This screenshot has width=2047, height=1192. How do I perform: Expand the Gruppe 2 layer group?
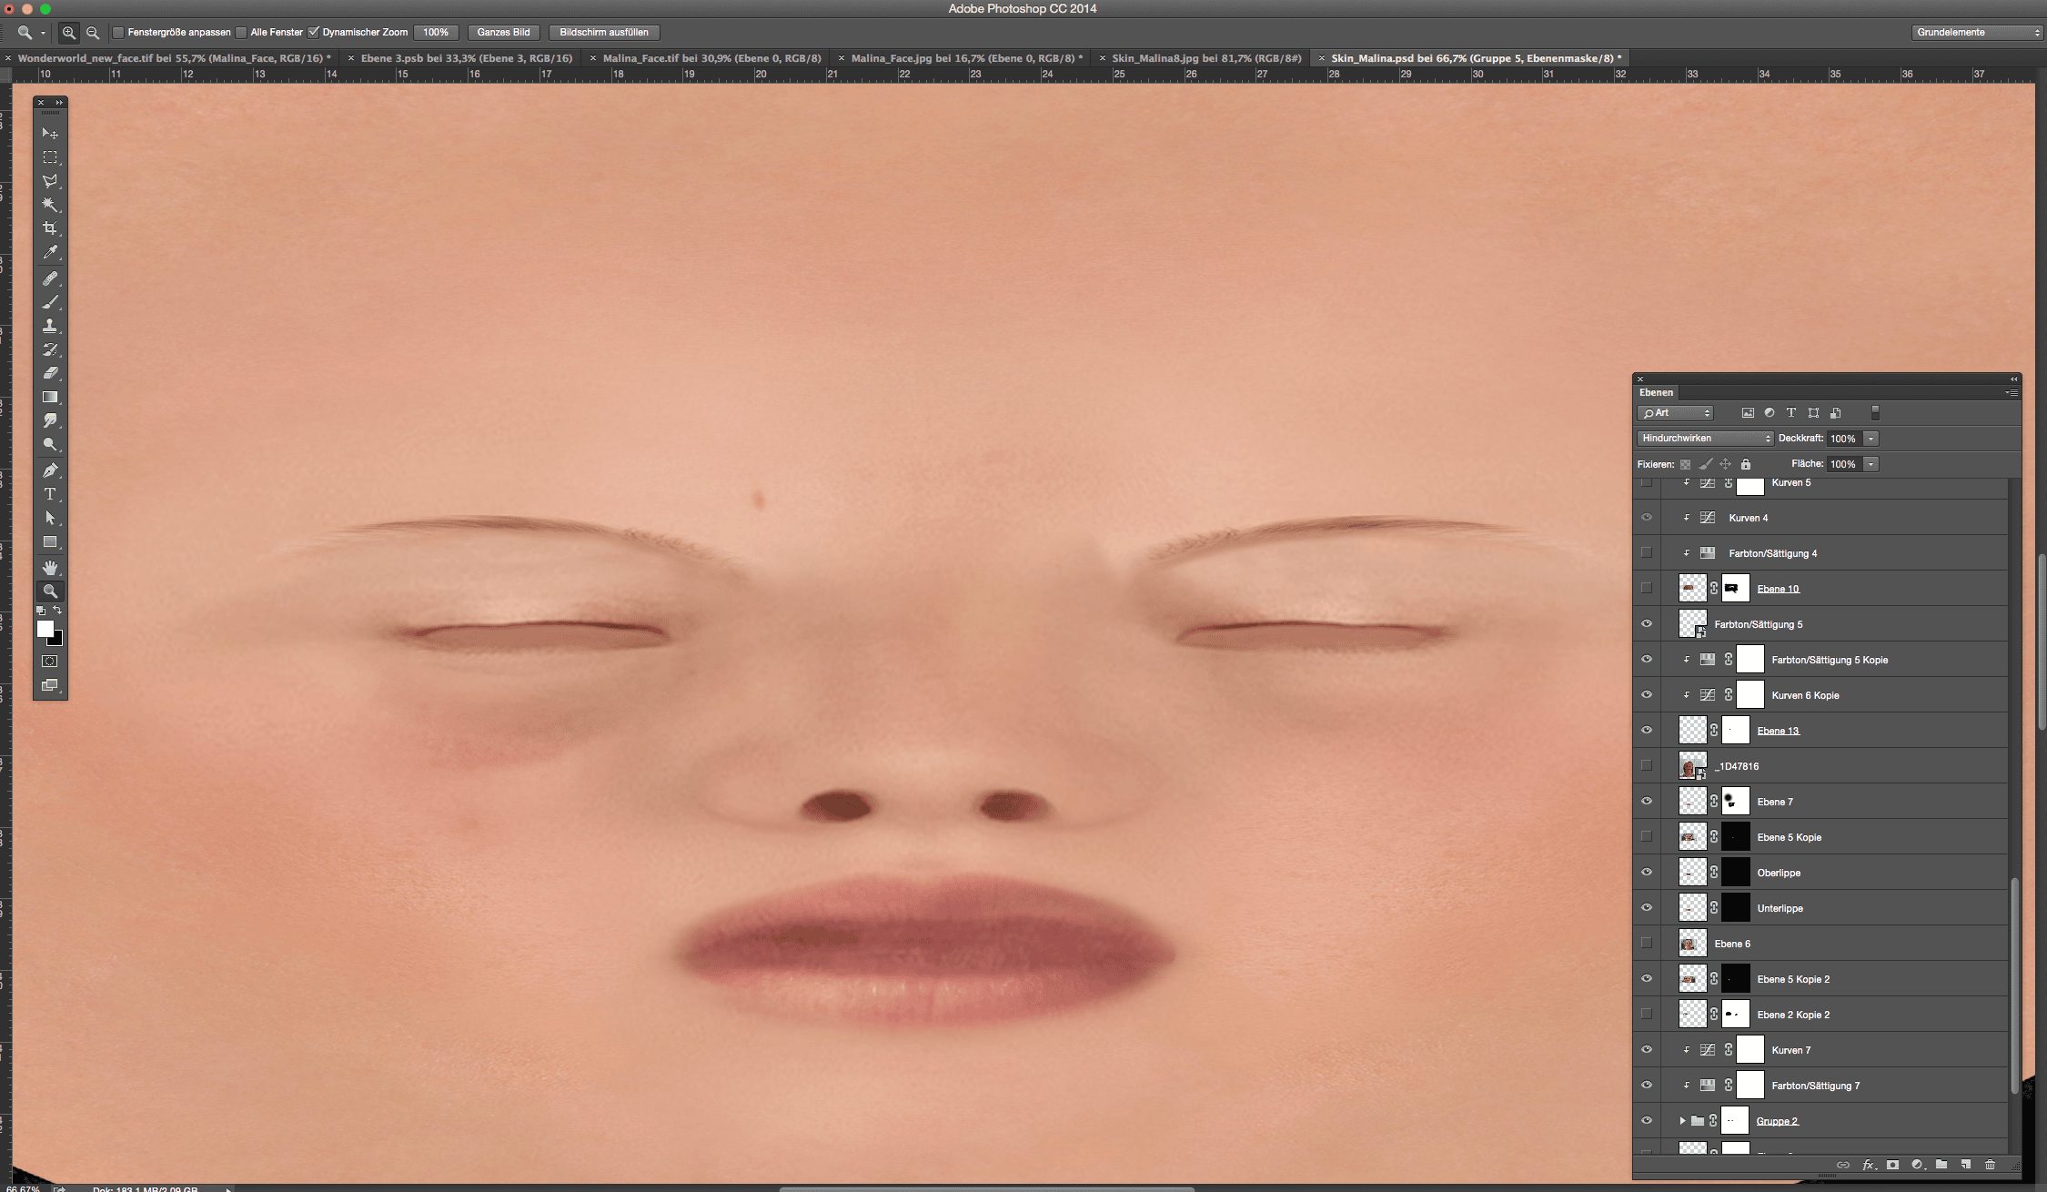(x=1682, y=1121)
